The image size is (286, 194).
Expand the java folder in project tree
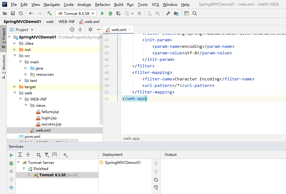(x=26, y=68)
